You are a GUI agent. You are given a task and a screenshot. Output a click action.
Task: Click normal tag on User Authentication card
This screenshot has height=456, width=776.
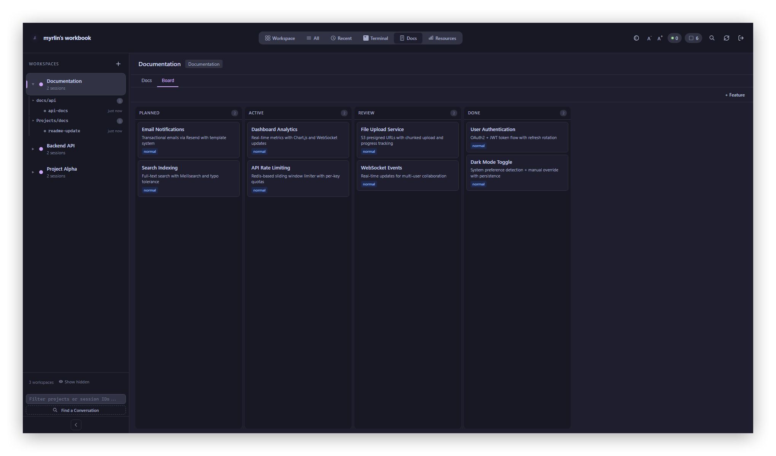point(479,146)
